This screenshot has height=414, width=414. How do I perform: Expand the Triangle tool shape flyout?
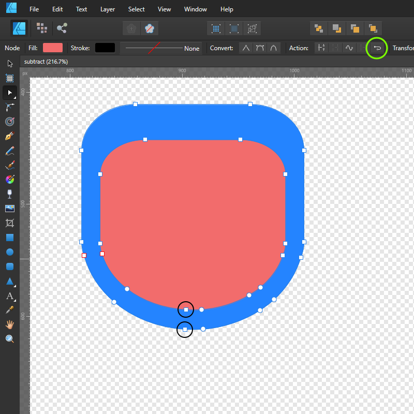tap(15, 286)
